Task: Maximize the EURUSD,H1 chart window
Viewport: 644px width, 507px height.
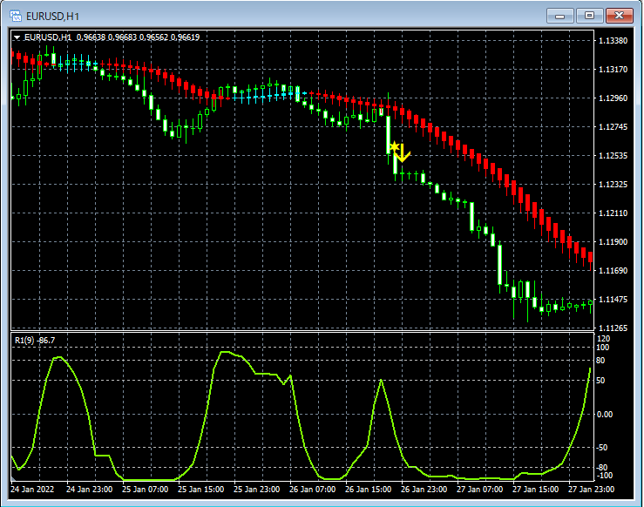Action: [589, 16]
